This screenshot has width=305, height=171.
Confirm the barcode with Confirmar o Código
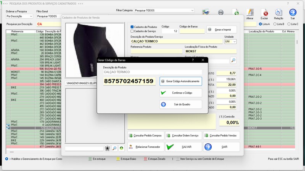(x=181, y=93)
